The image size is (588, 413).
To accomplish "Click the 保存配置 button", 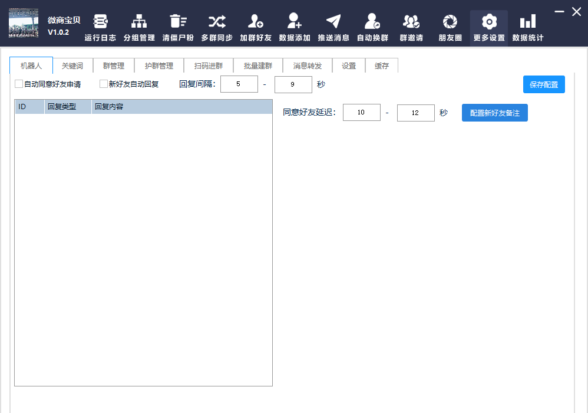I will [x=543, y=84].
